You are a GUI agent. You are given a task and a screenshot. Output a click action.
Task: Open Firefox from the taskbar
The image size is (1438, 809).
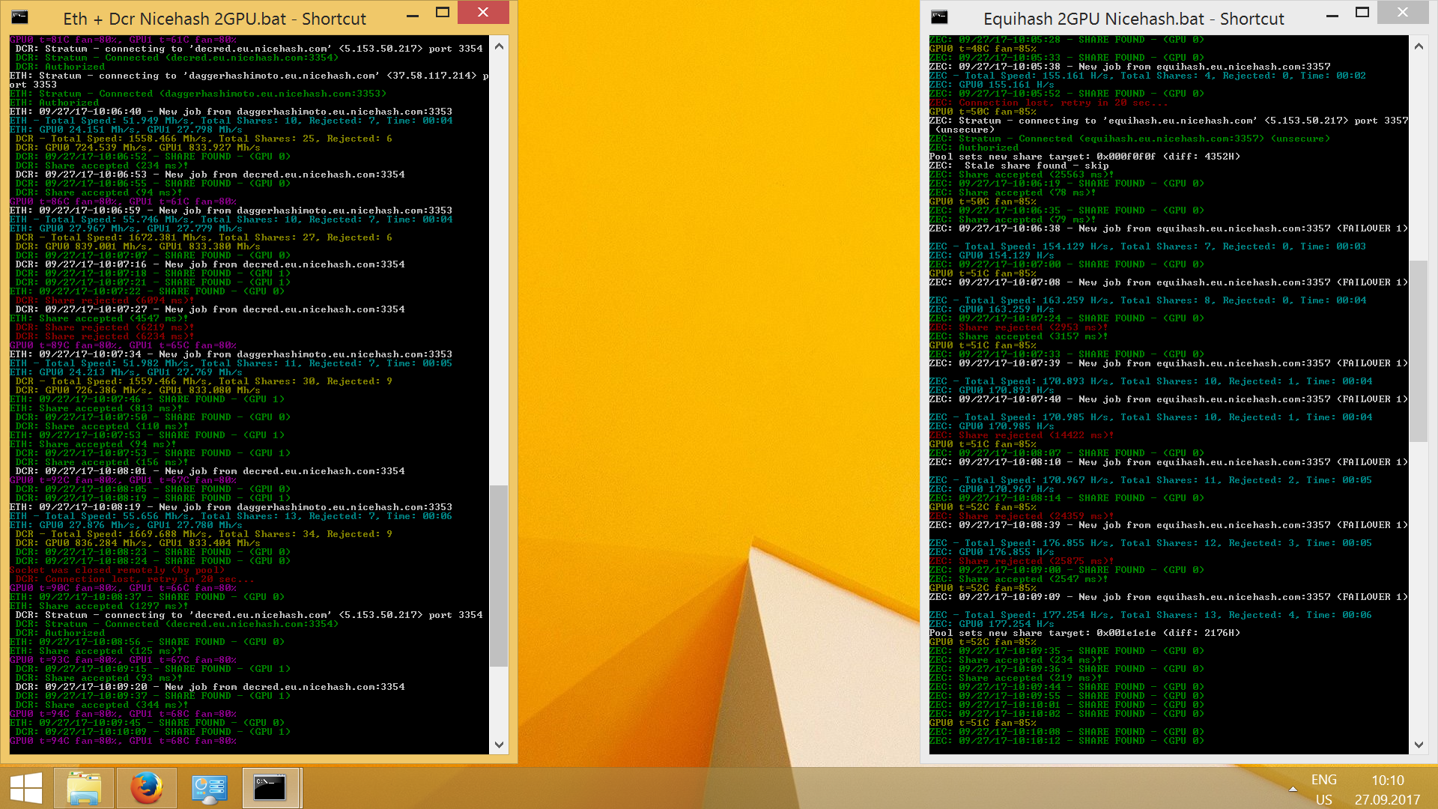(x=147, y=788)
